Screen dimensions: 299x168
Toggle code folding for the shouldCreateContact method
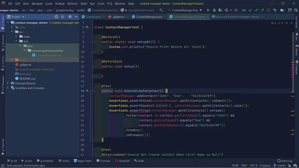click(93, 91)
